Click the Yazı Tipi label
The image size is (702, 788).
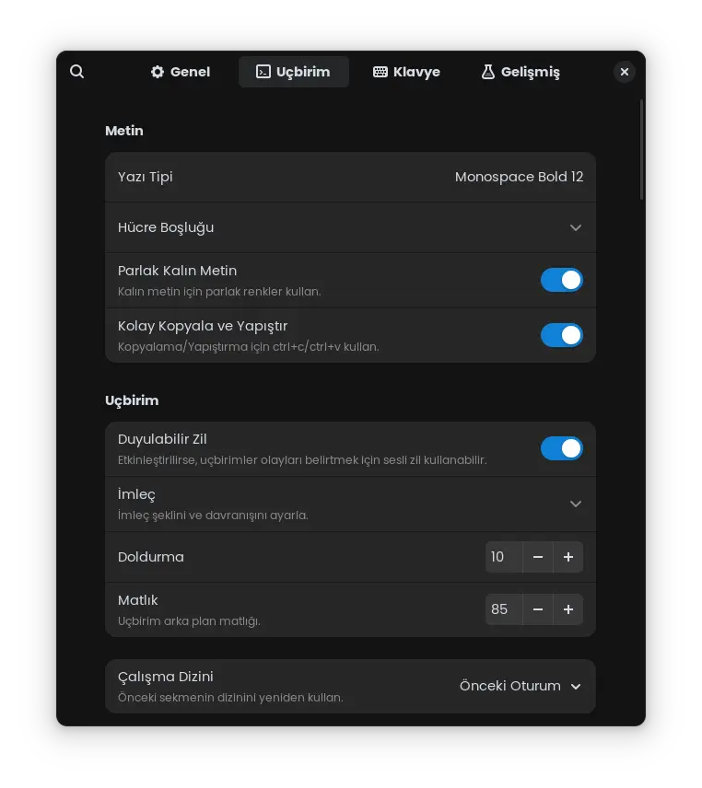(146, 177)
